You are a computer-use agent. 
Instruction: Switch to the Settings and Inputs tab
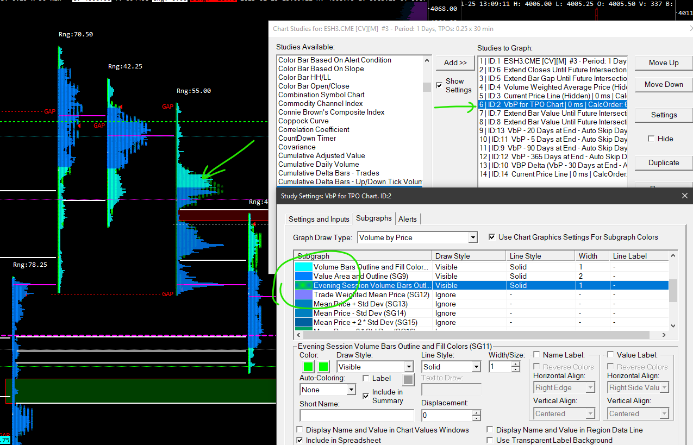pyautogui.click(x=319, y=219)
